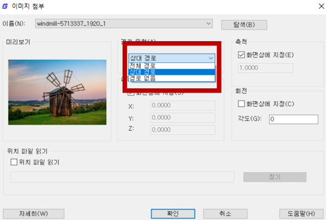The width and height of the screenshot is (326, 220).
Task: Click the X insertion coordinate field
Action: point(183,105)
